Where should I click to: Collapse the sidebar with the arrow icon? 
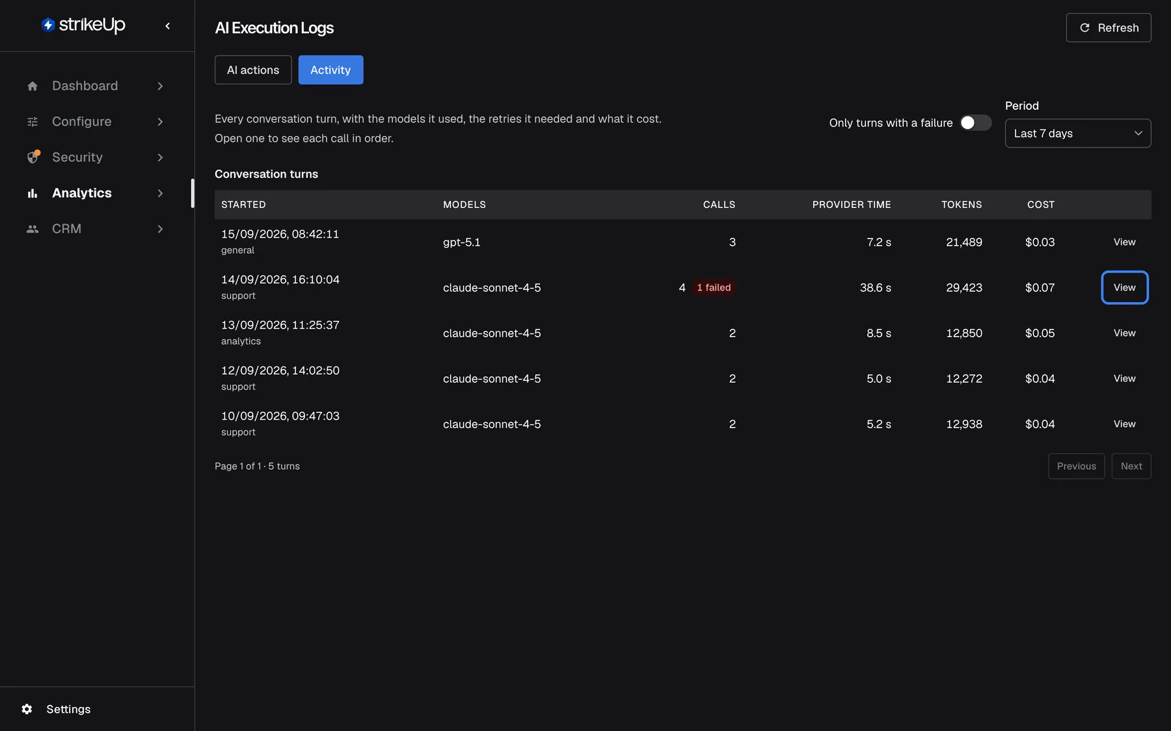pyautogui.click(x=168, y=26)
